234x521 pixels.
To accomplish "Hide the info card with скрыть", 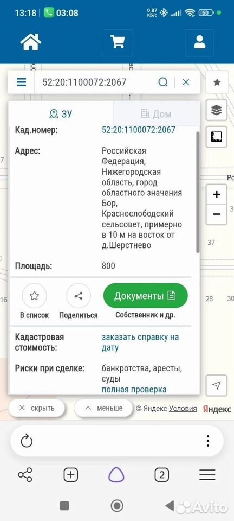I will click(x=37, y=408).
